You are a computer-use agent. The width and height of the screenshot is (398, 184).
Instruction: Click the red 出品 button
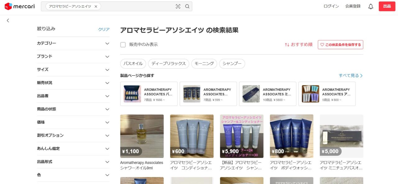387,6
